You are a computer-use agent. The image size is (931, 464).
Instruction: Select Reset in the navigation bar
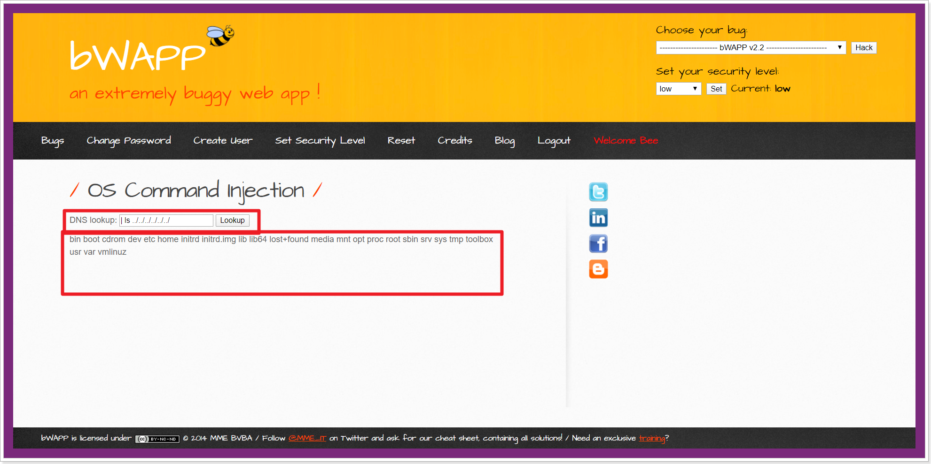[401, 141]
